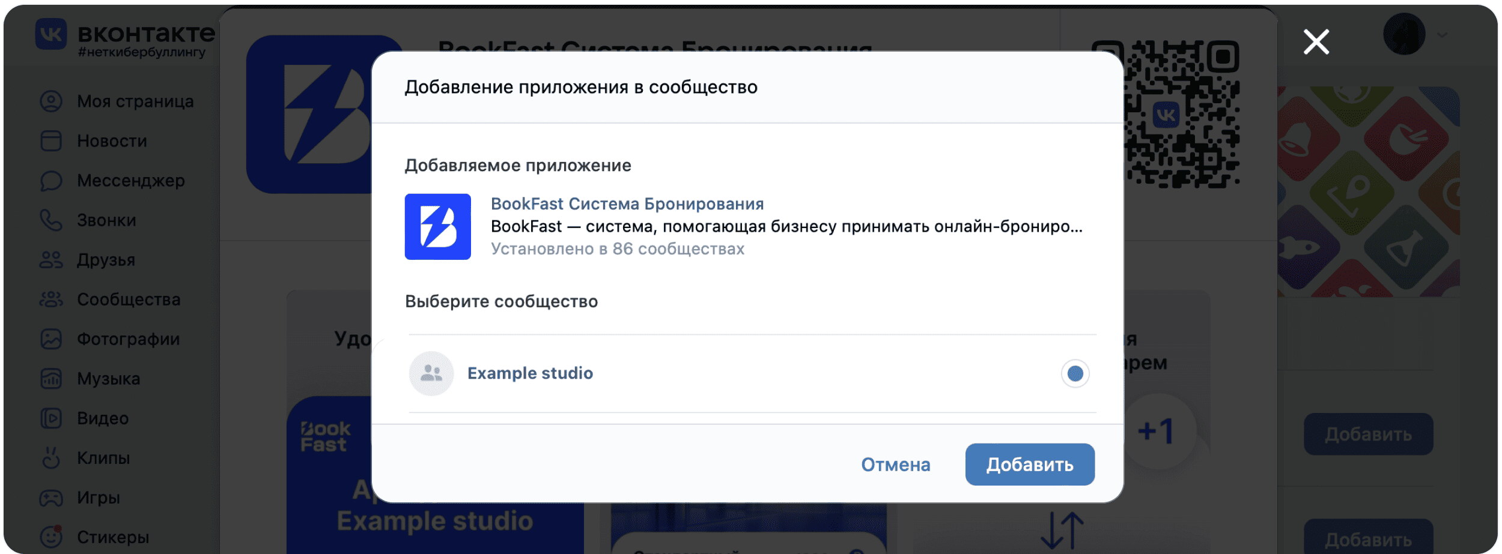Click the up-down arrows icon
This screenshot has height=554, width=1502.
click(x=1062, y=531)
